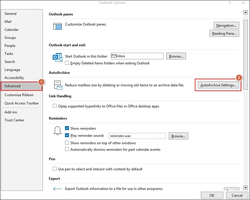The height and width of the screenshot is (200, 250).
Task: Open the Add-ins category
Action: [x=22, y=112]
